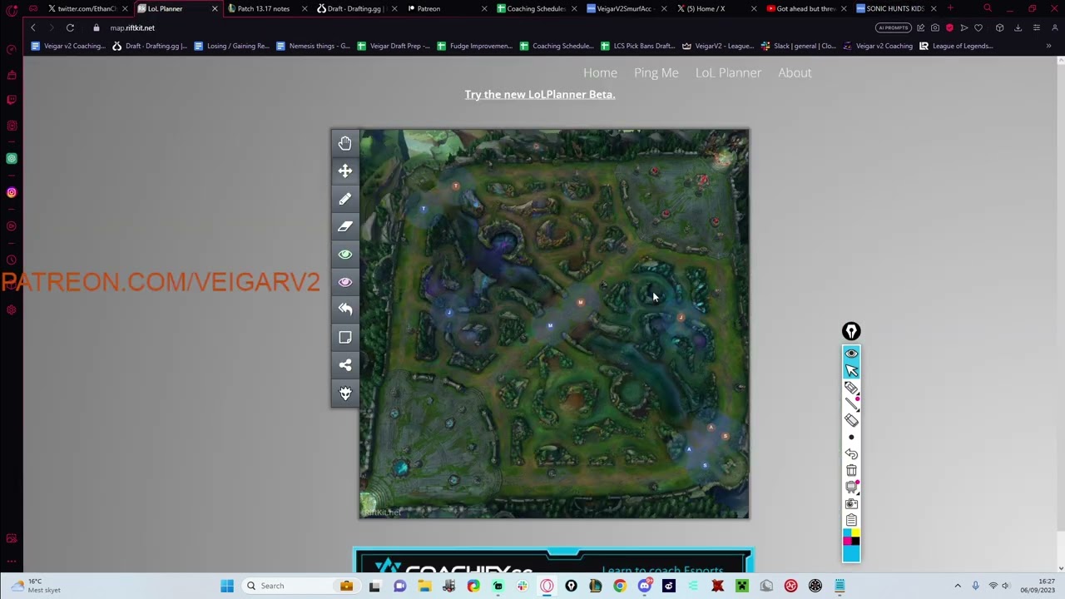
Task: Open a new browser tab
Action: [950, 8]
